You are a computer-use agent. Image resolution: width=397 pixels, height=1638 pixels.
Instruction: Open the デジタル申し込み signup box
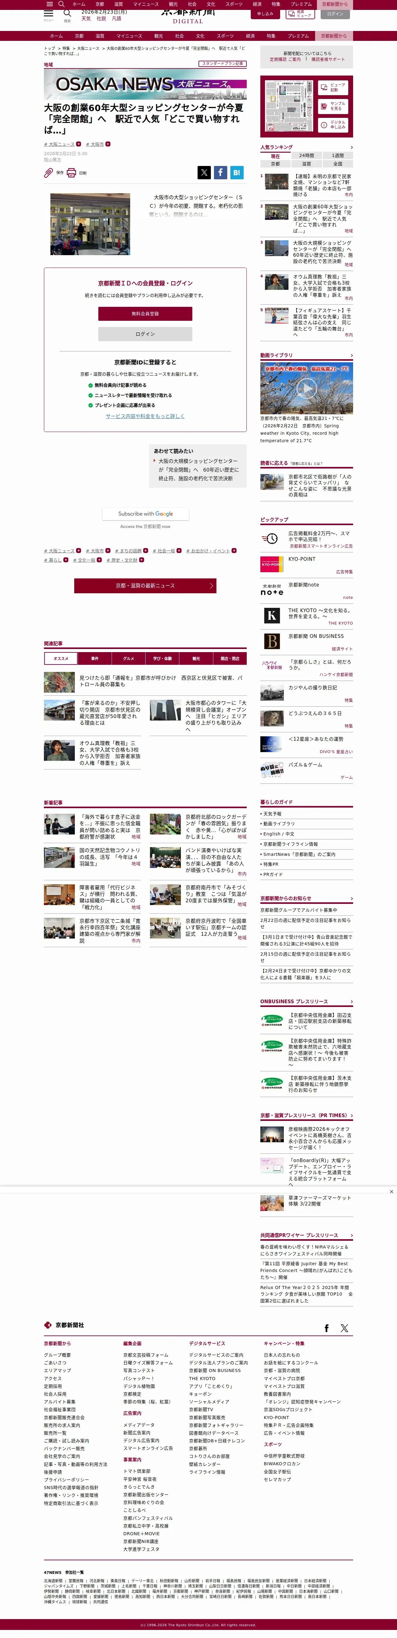point(333,124)
